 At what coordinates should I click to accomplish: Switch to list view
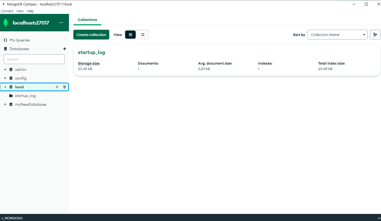tap(131, 35)
